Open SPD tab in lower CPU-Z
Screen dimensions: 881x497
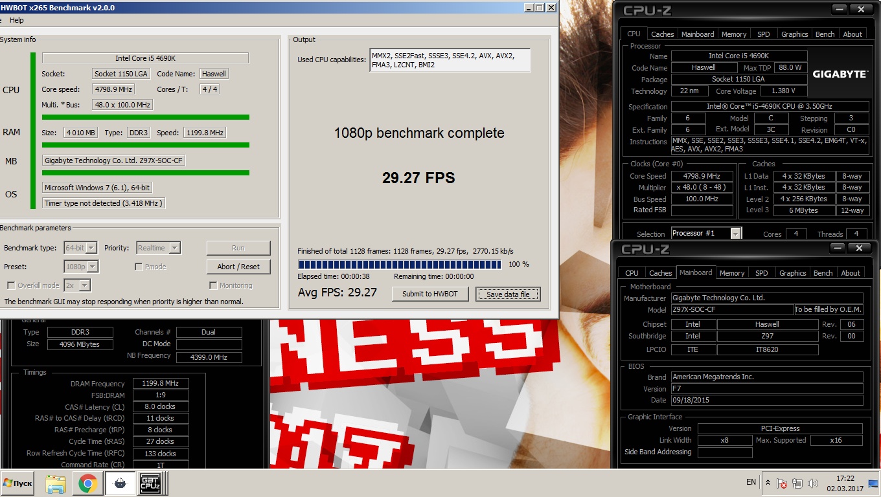point(762,273)
